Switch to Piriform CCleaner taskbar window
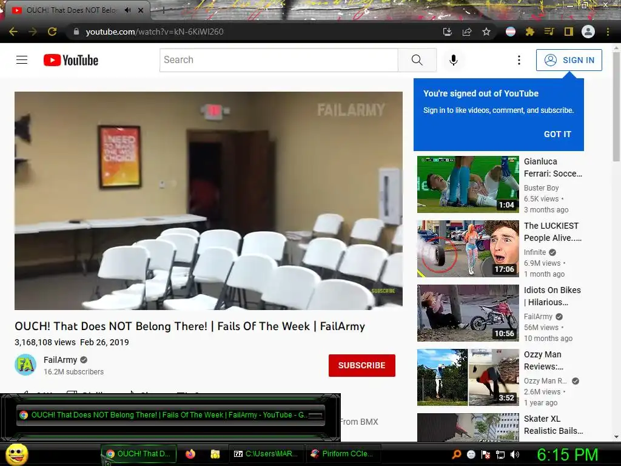 click(x=343, y=454)
